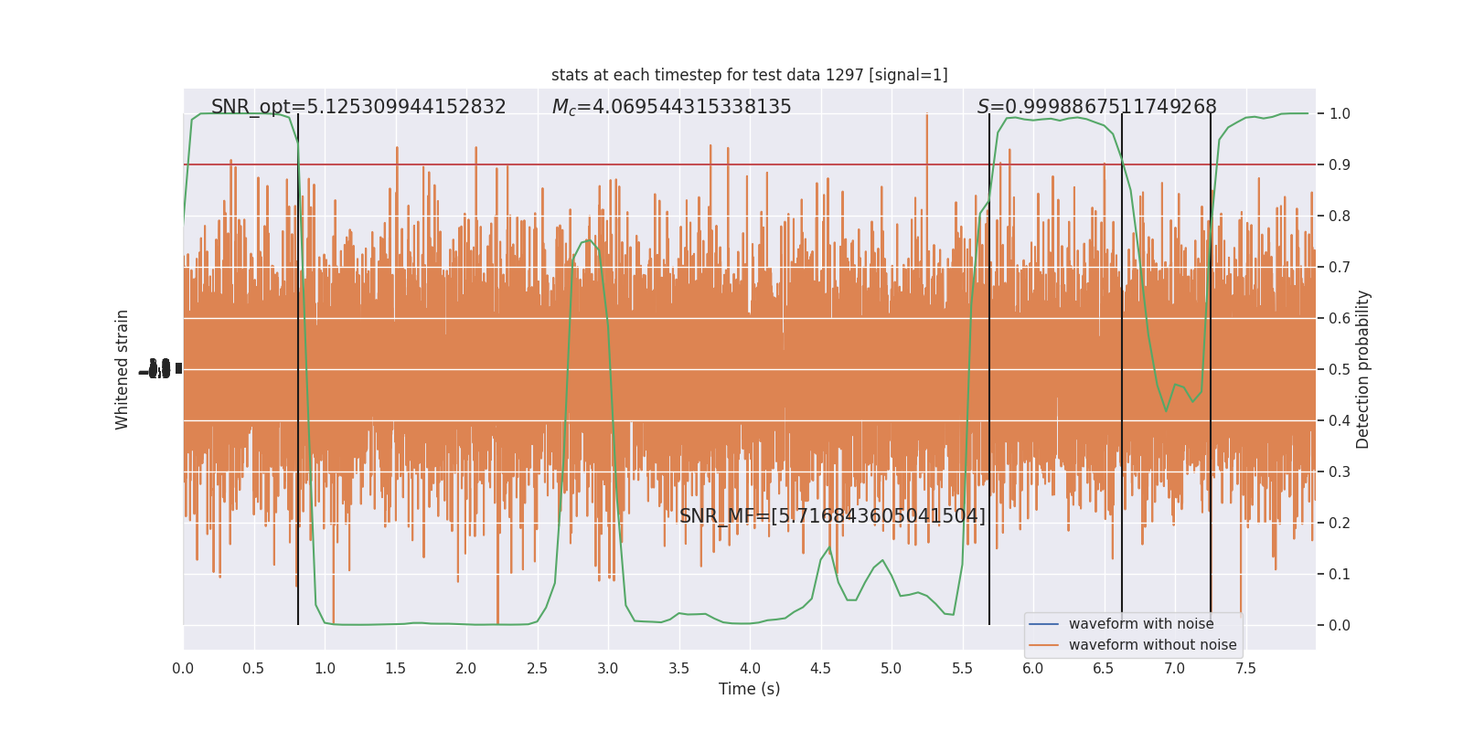Click the 1.0 tick on the time axis
1463x731 pixels.
coord(325,669)
